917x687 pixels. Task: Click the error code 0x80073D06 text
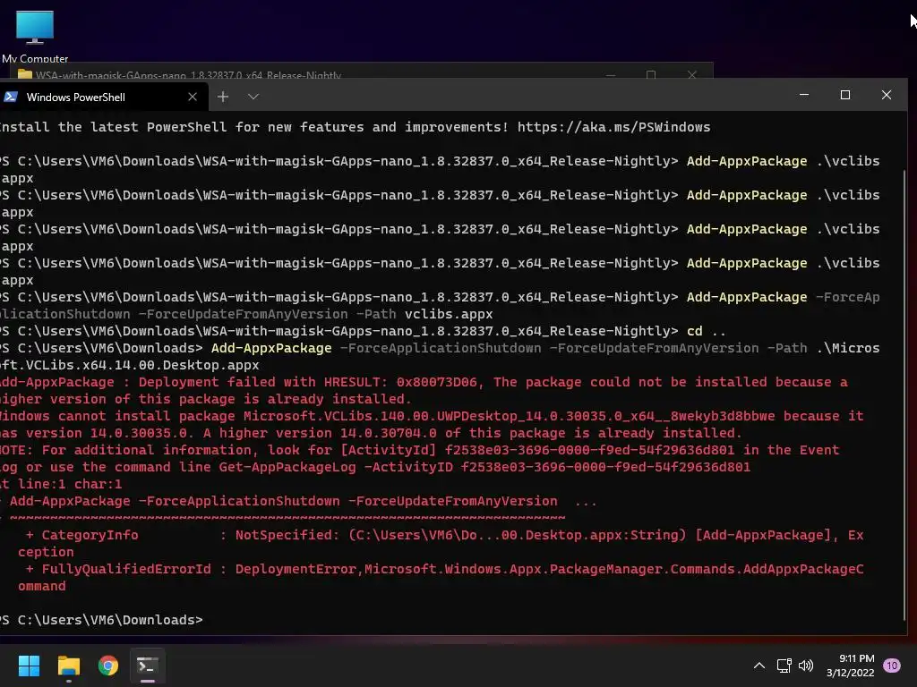point(436,382)
